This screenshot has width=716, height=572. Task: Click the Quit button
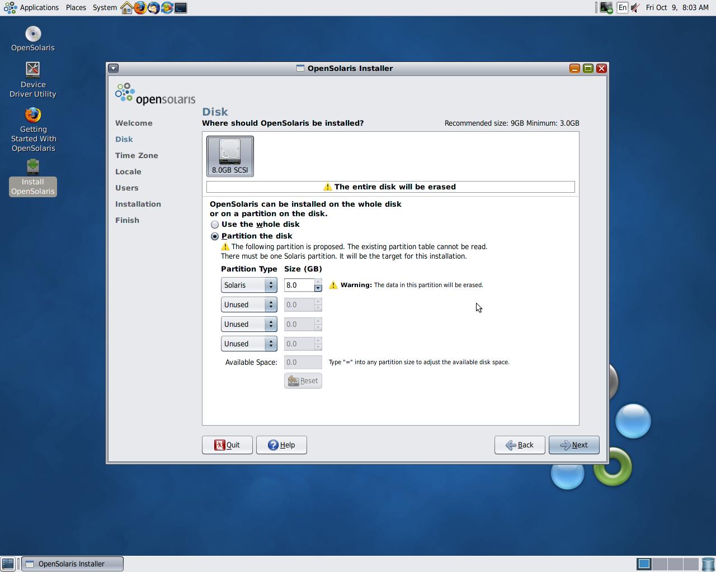227,445
